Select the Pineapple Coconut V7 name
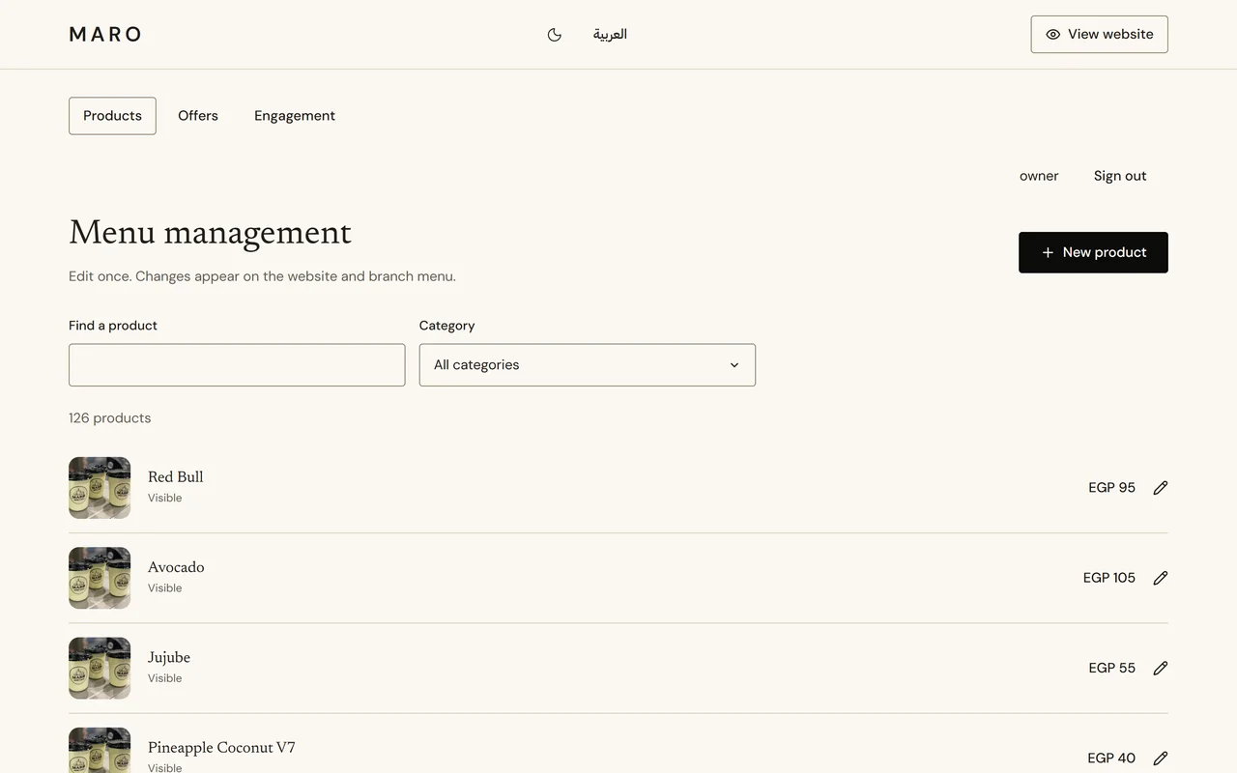The image size is (1237, 773). tap(221, 748)
